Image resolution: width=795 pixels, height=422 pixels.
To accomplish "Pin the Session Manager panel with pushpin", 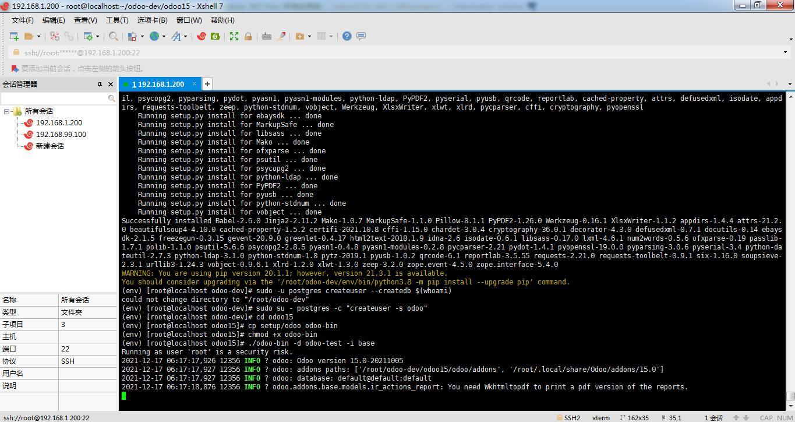I will pos(100,85).
